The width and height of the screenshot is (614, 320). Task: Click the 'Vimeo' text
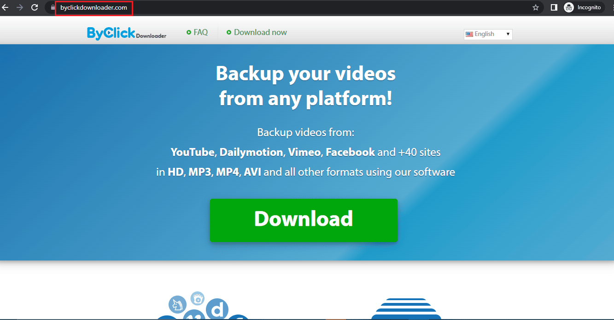pyautogui.click(x=304, y=152)
